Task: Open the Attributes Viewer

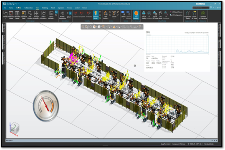Action: click(17, 15)
